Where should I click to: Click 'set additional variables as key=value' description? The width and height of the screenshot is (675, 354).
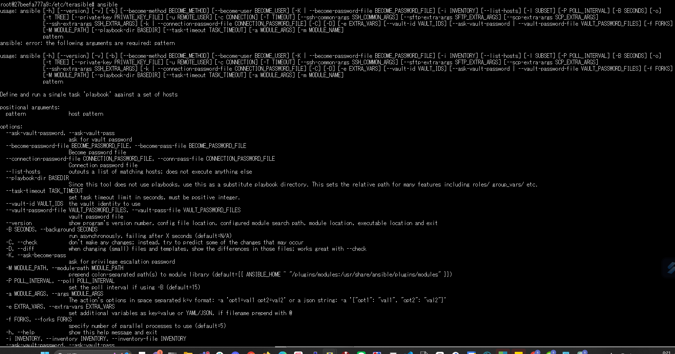click(180, 313)
